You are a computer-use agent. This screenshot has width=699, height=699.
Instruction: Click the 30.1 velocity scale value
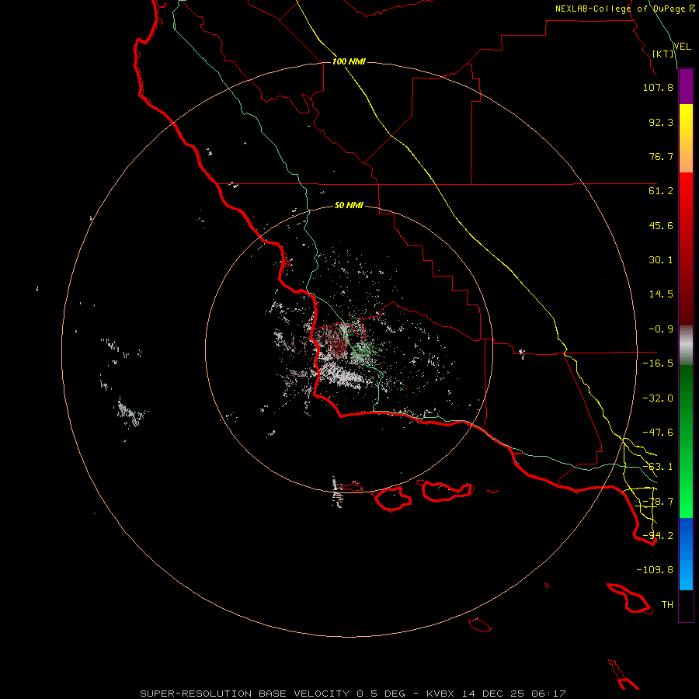(x=661, y=260)
